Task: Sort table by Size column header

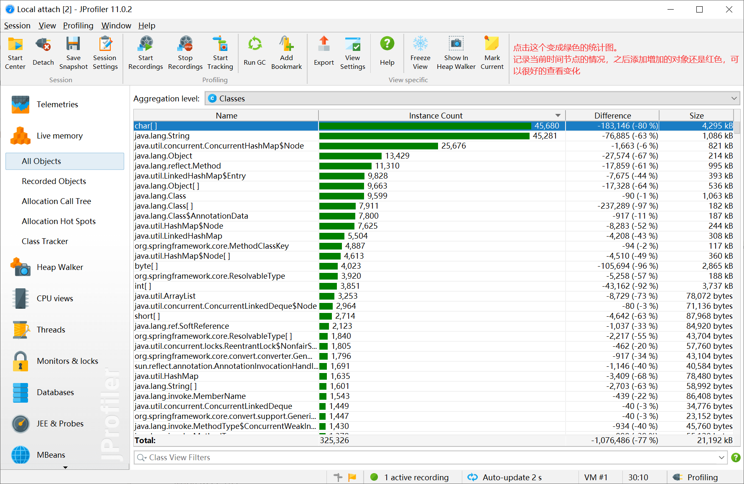Action: point(696,116)
